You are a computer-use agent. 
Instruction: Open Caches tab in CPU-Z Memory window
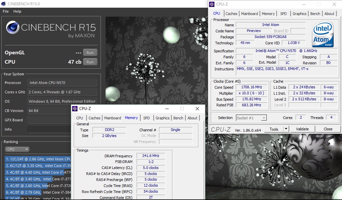(95, 118)
